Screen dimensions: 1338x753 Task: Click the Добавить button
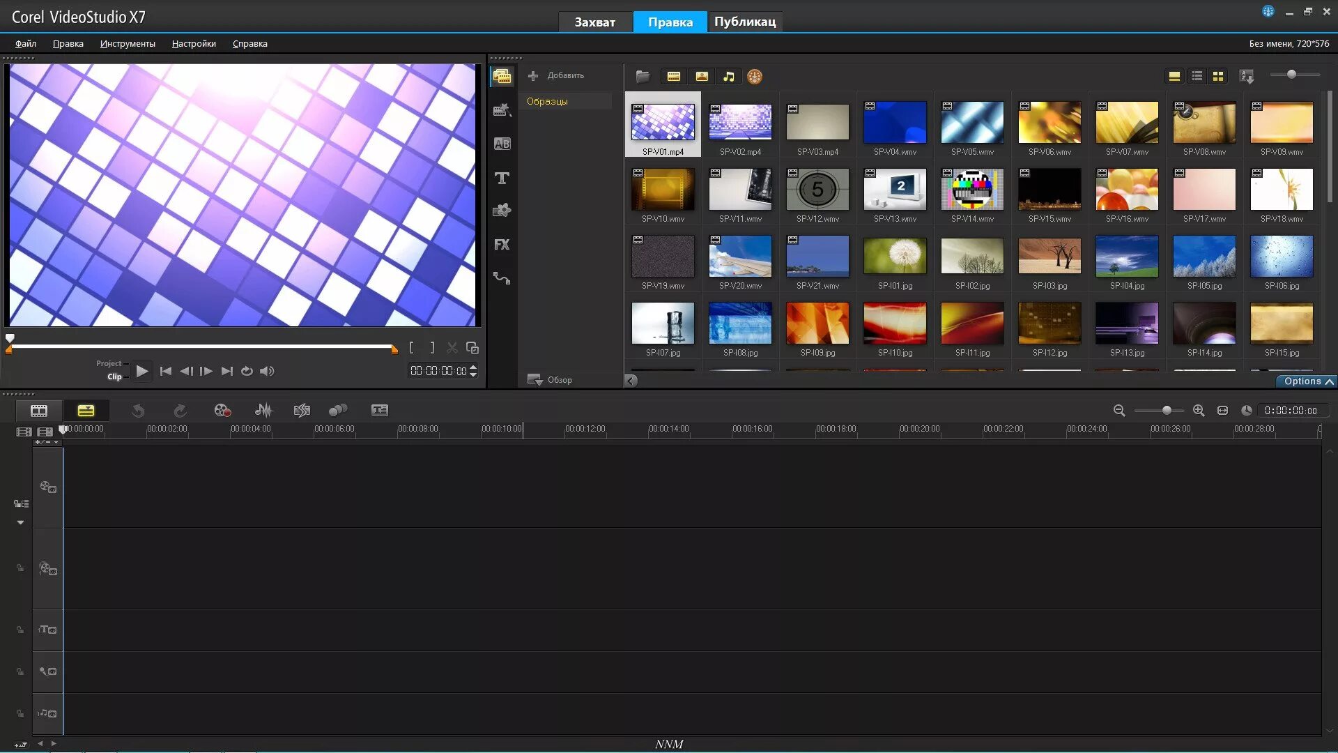point(556,75)
